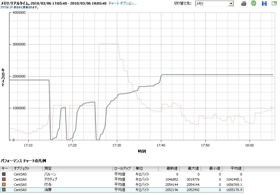Open チャート オプション link
Viewport: 280px width, 195px height.
(x=122, y=4)
